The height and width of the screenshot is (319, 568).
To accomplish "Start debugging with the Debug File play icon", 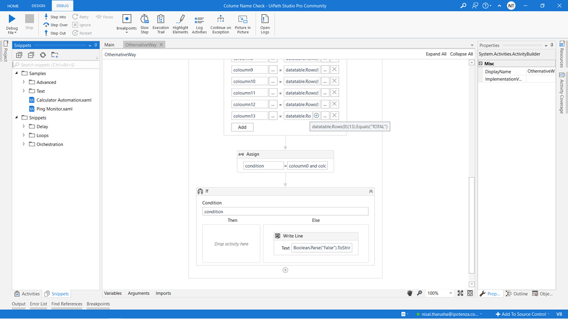I will coord(12,19).
